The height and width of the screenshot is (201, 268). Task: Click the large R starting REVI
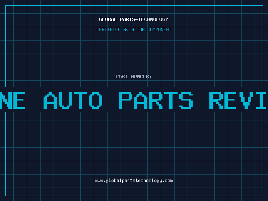tap(216, 100)
